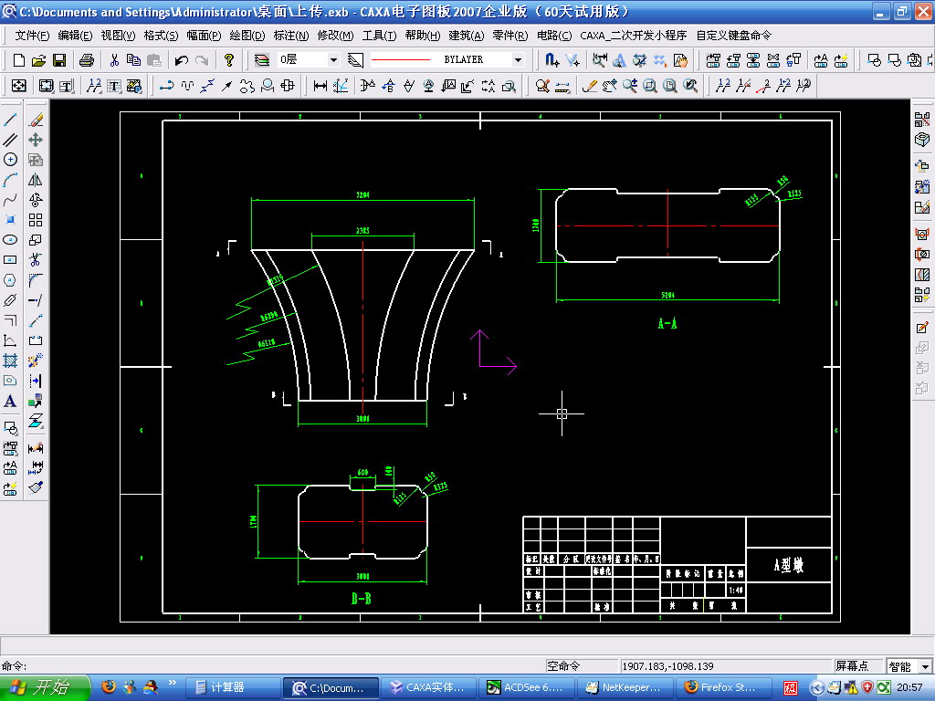Save the drawing with floppy disk icon
This screenshot has height=701, width=935.
pos(59,60)
